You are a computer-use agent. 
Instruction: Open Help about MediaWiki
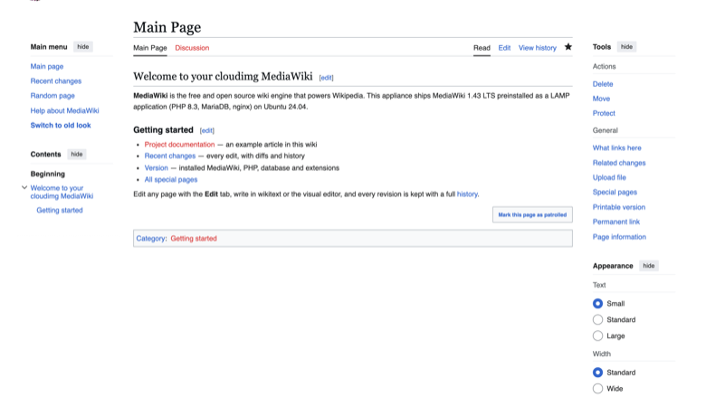click(65, 110)
